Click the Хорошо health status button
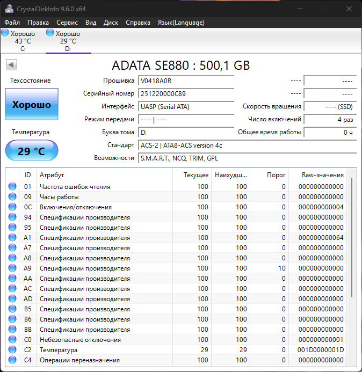 pyautogui.click(x=32, y=105)
